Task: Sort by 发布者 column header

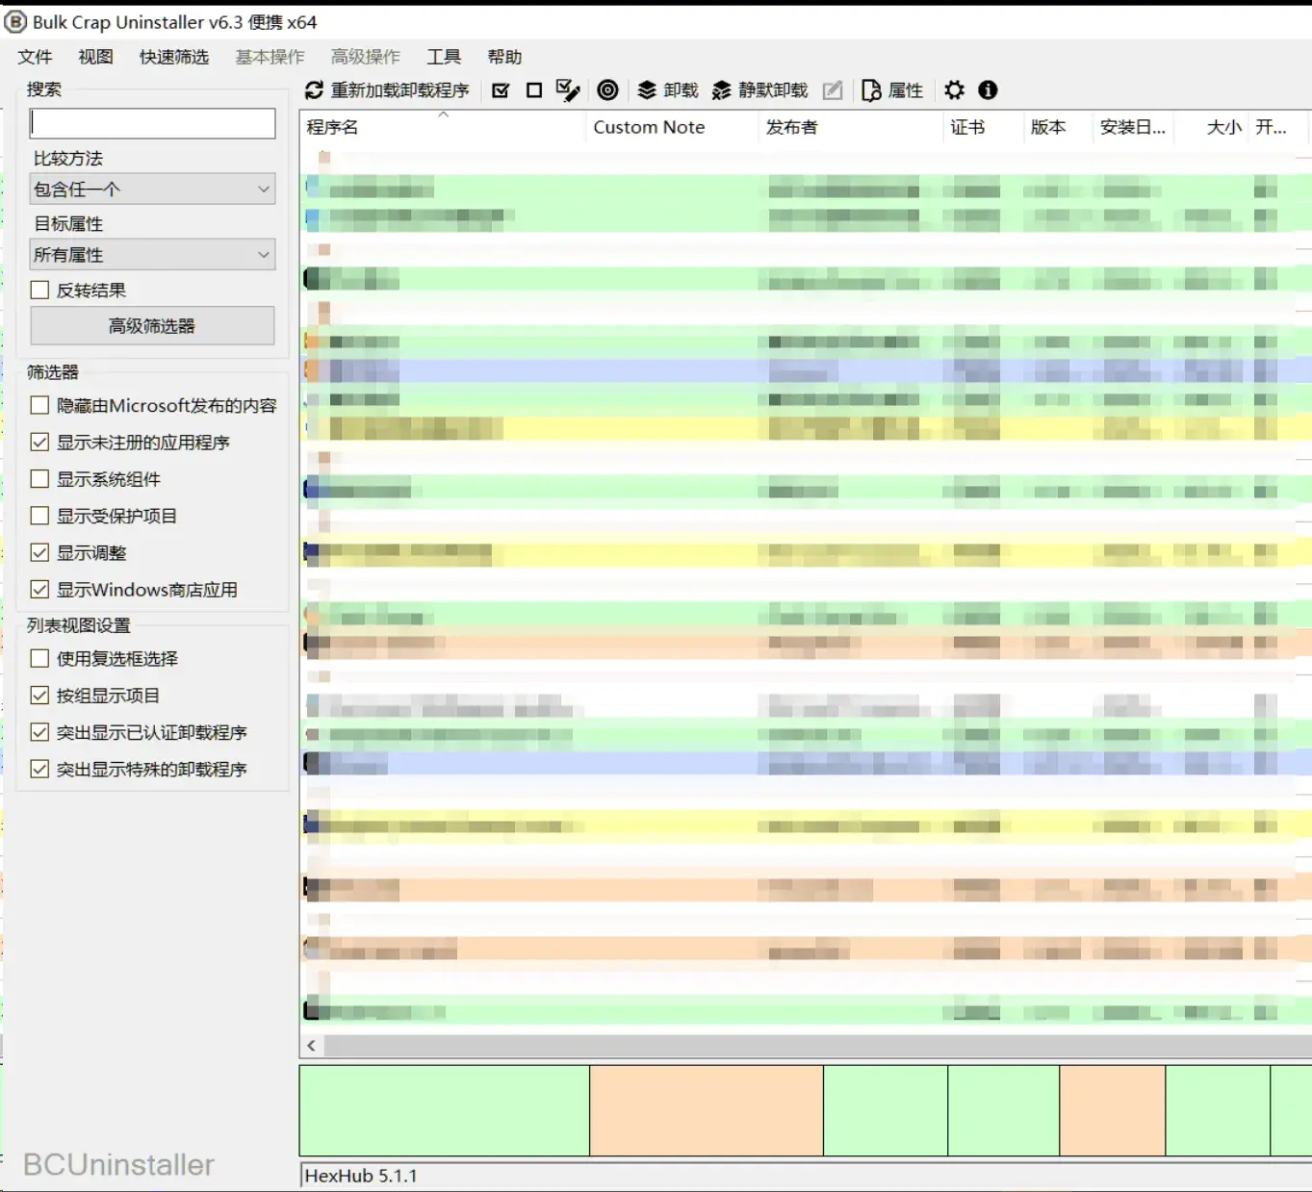Action: click(851, 127)
